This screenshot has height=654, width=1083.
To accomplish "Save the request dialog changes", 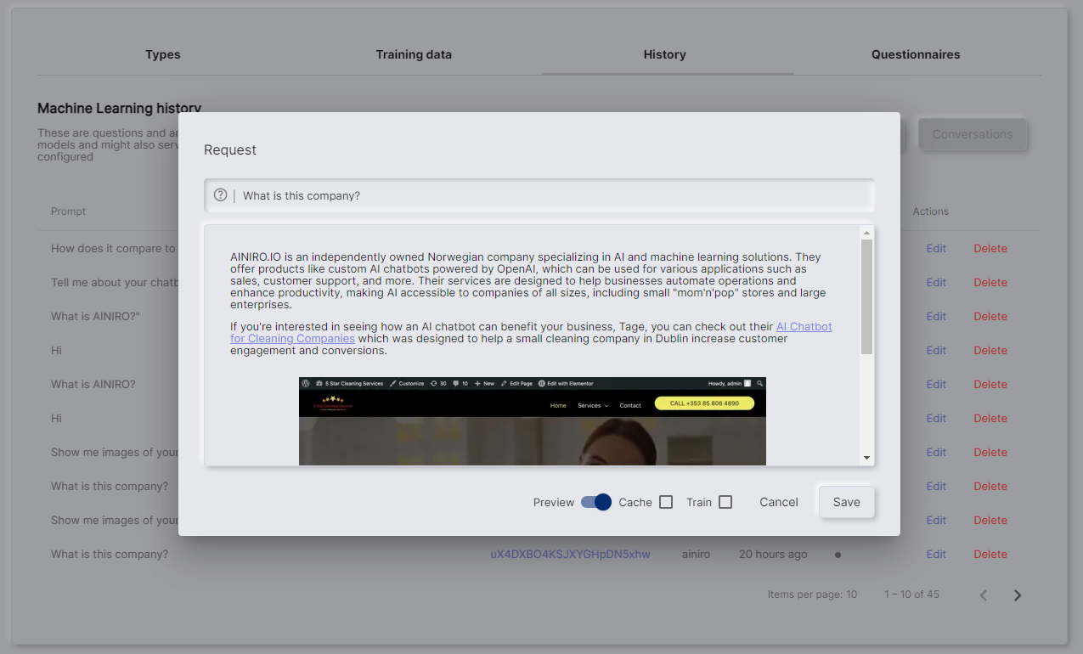I will 847,502.
